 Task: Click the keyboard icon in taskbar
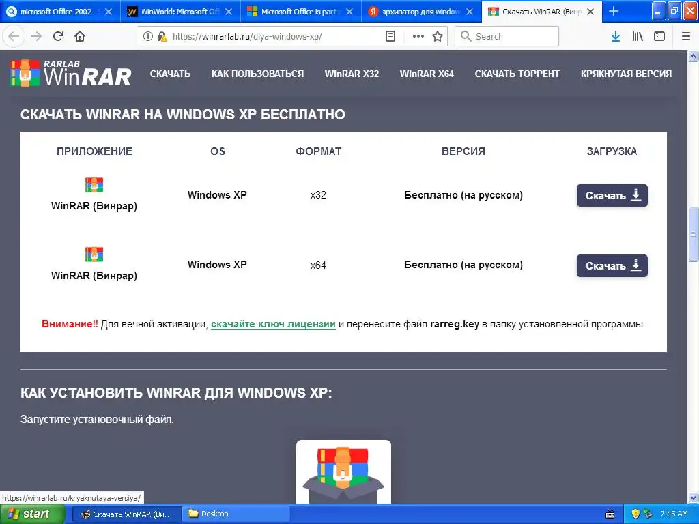[x=610, y=514]
